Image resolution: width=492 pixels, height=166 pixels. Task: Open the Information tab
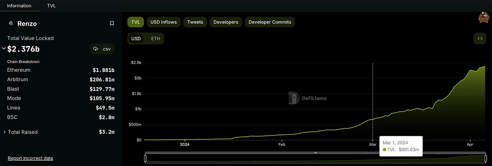click(19, 6)
